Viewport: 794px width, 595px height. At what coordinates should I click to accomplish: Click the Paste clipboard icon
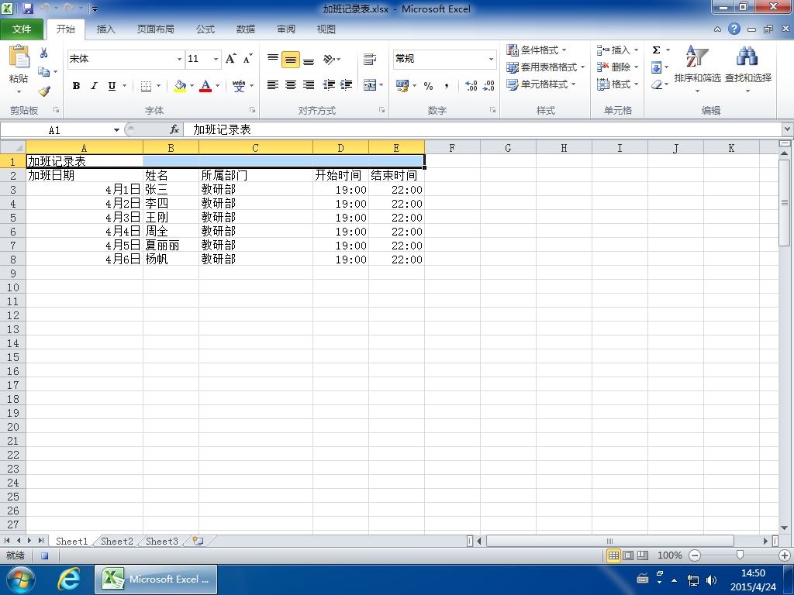[x=19, y=57]
